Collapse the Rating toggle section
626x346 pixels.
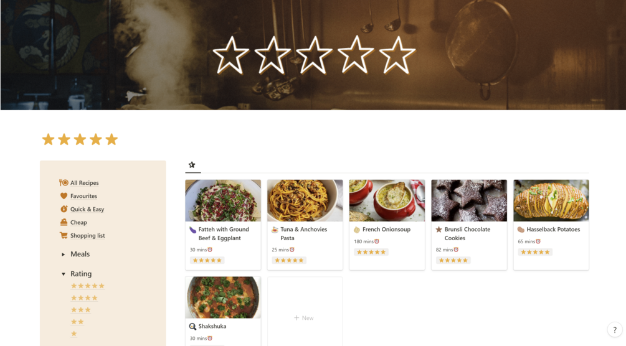[63, 274]
